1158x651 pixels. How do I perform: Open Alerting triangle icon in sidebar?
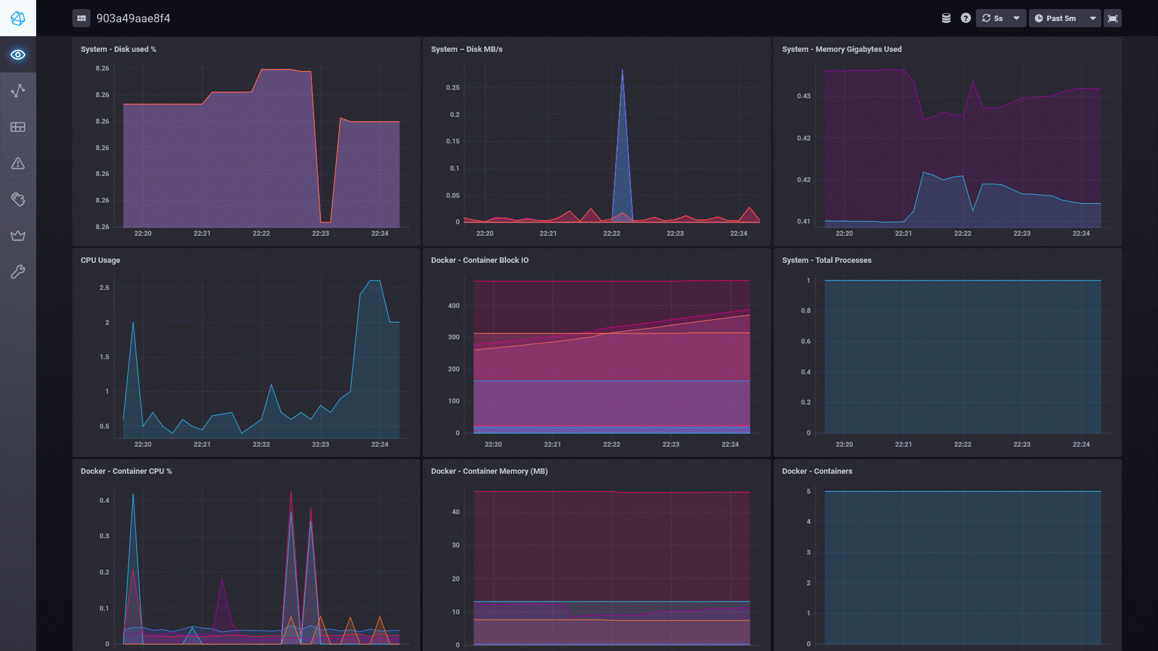(x=18, y=163)
